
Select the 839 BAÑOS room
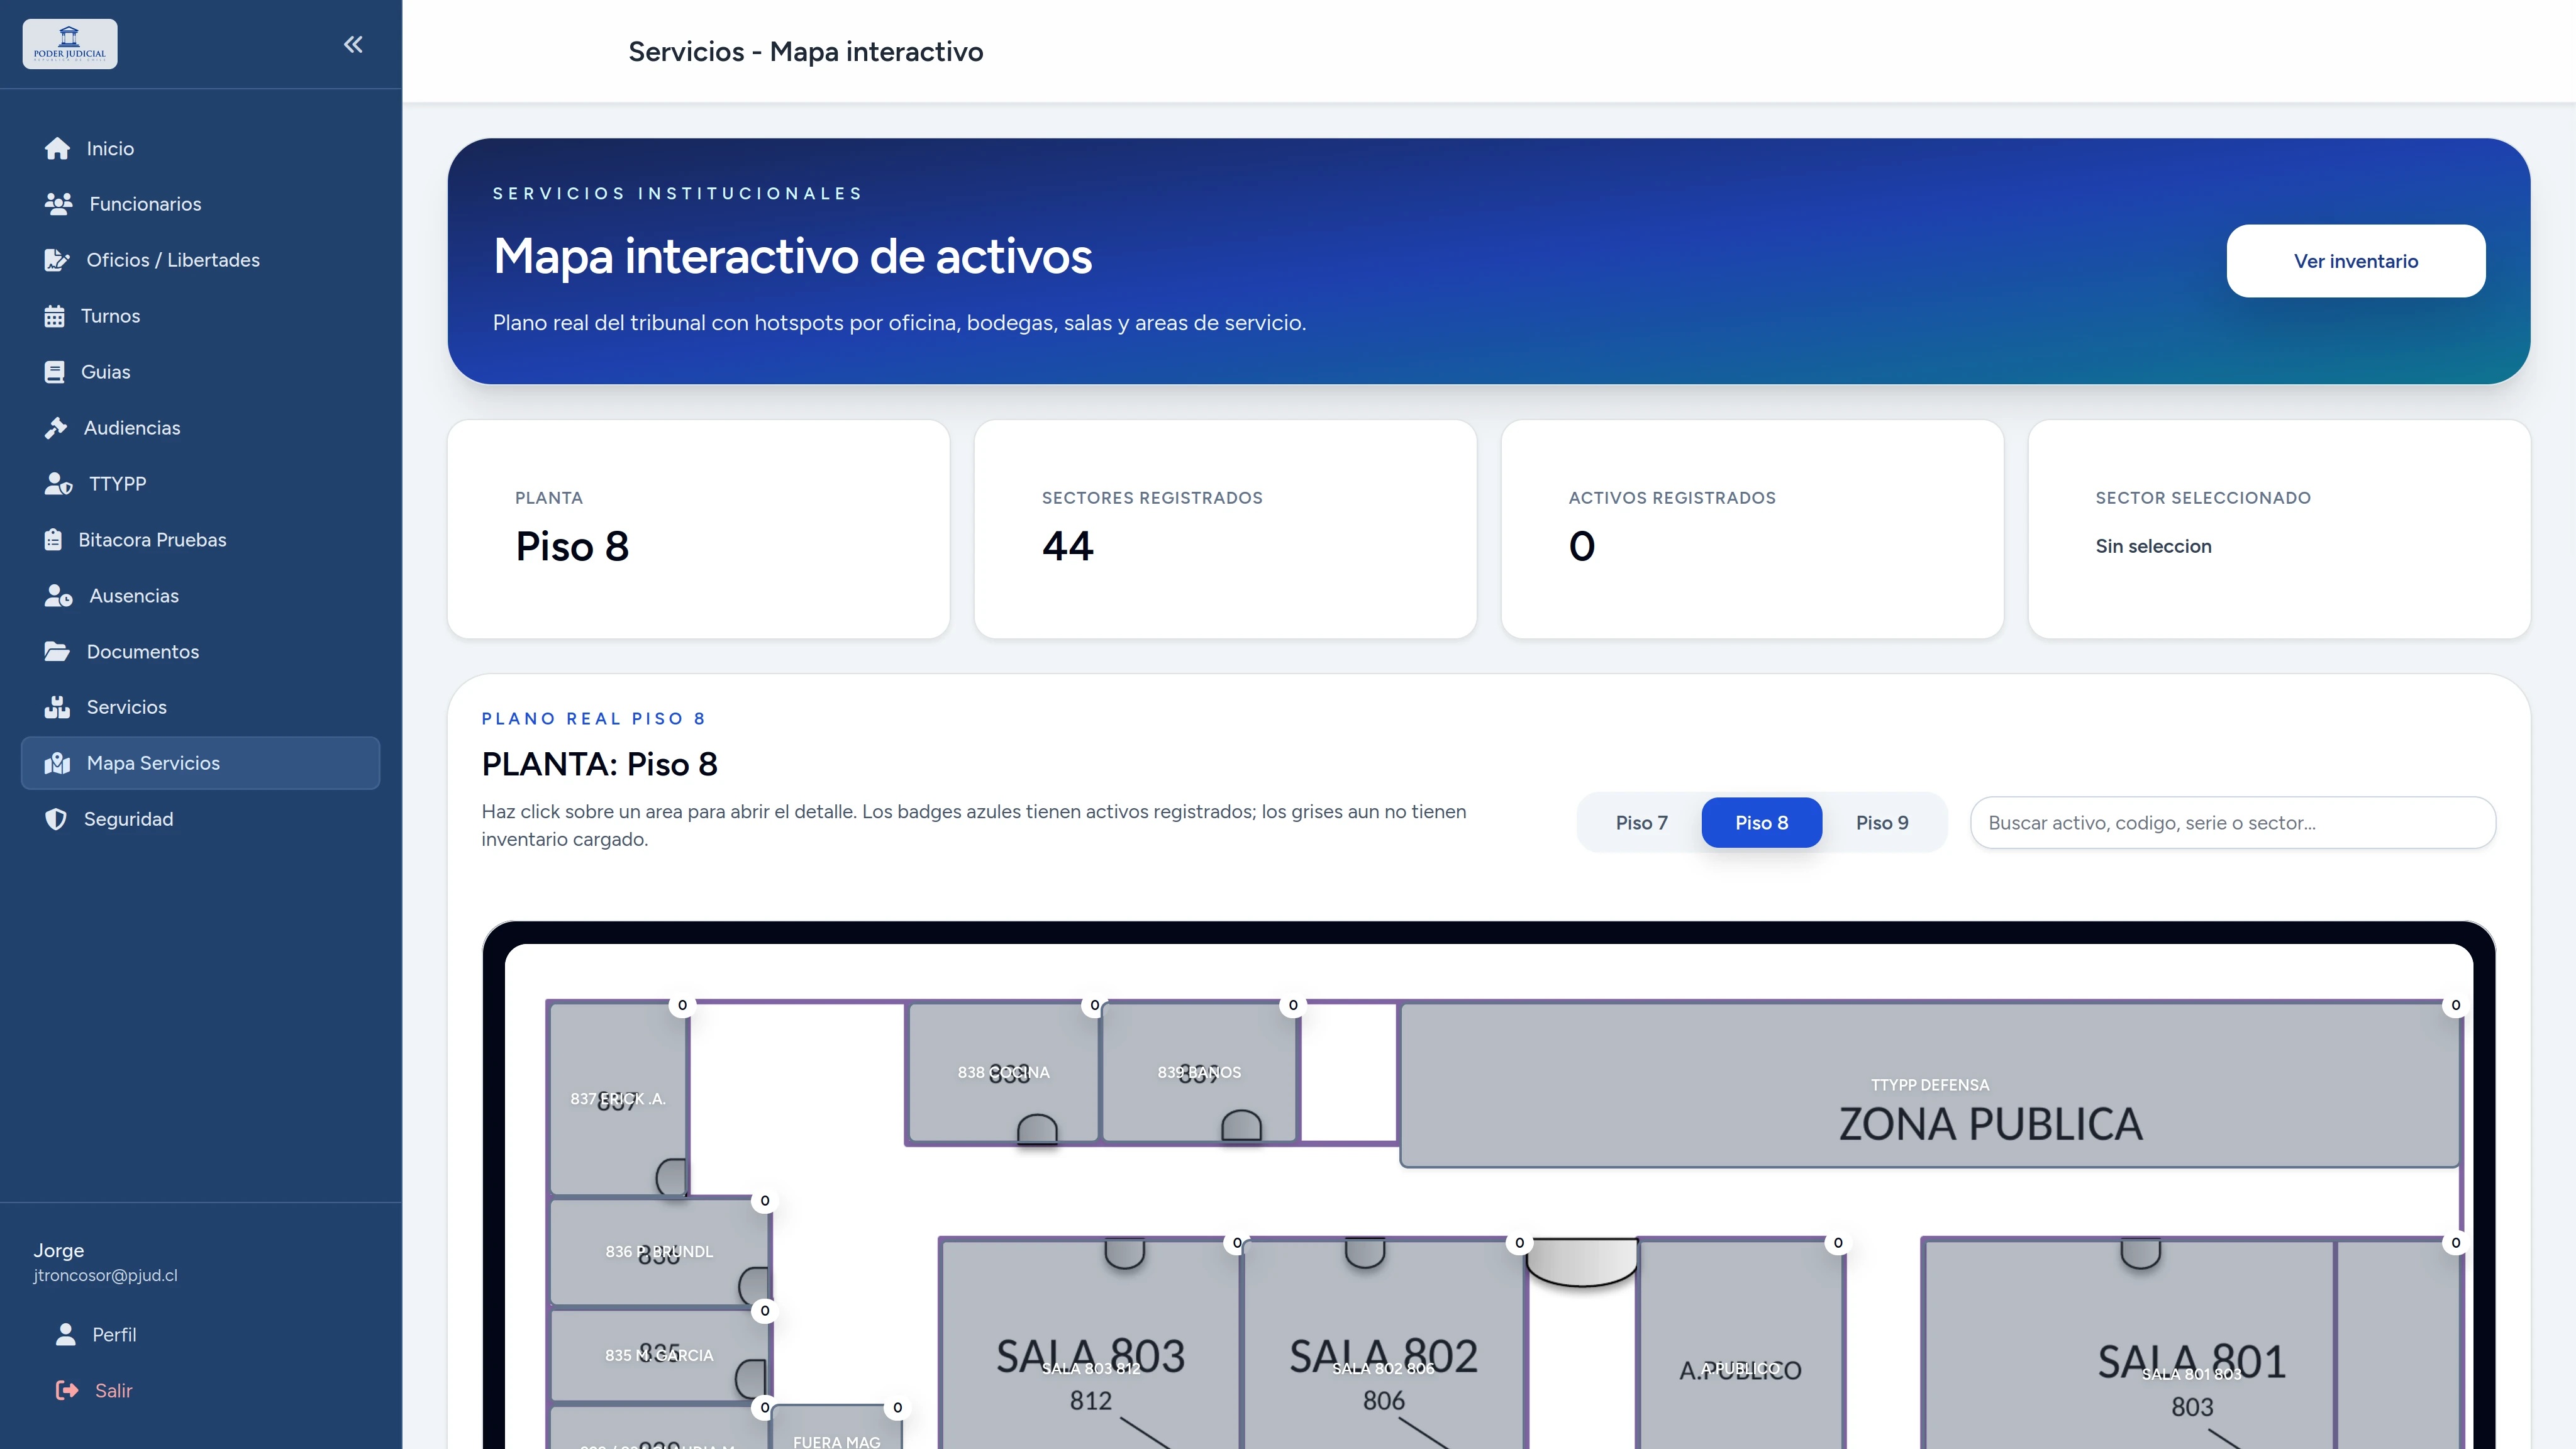(x=1199, y=1072)
